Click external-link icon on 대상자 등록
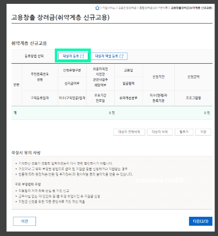This screenshot has width=218, height=236. (x=82, y=56)
